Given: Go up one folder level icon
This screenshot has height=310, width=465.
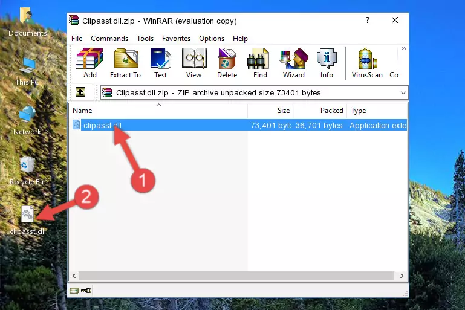Looking at the screenshot, I should [80, 92].
